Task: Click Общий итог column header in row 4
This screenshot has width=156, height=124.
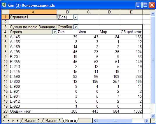Action: tap(131, 32)
